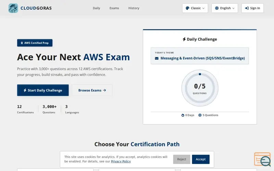Accept the analytics cookies
Viewport: 274px width, 171px height.
201,159
